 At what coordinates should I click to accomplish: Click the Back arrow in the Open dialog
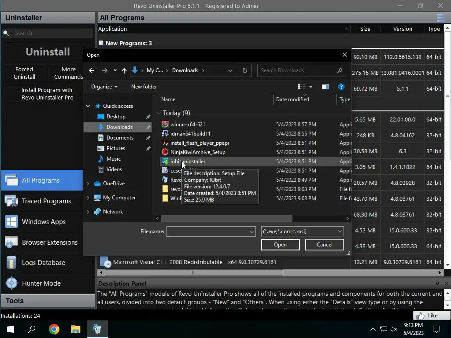(x=92, y=70)
